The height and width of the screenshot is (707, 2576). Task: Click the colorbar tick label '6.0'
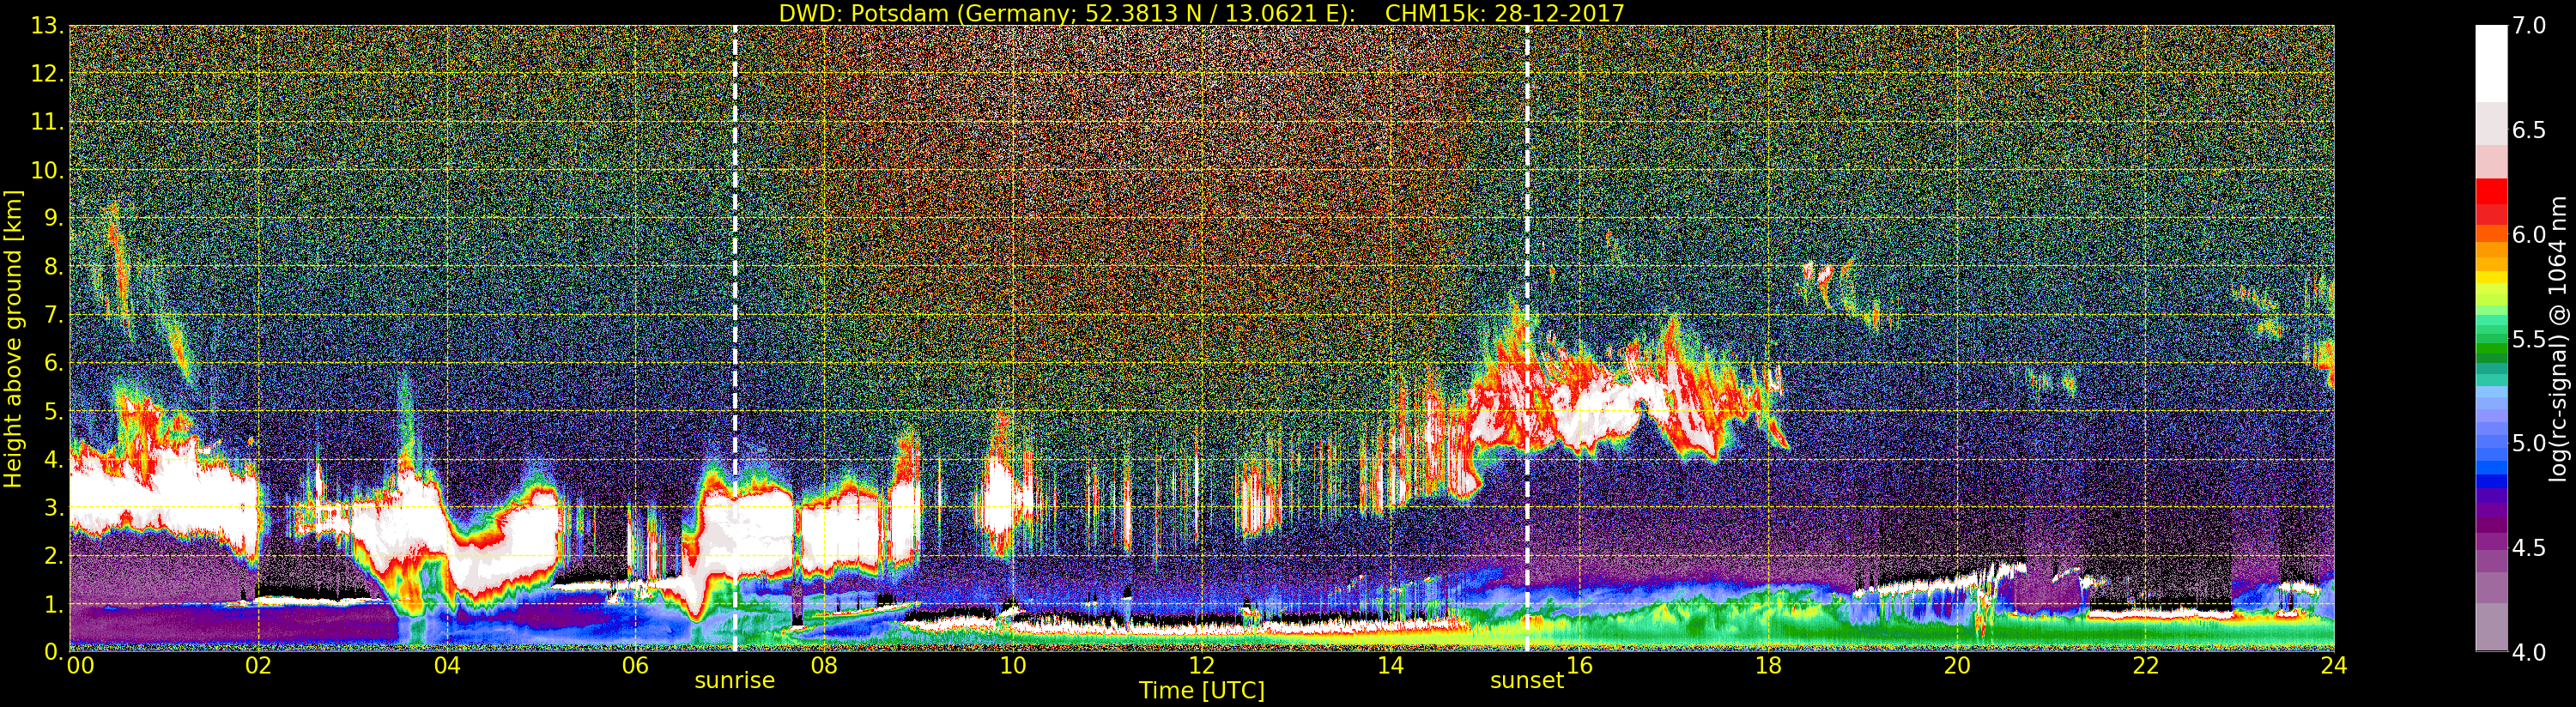click(2529, 235)
